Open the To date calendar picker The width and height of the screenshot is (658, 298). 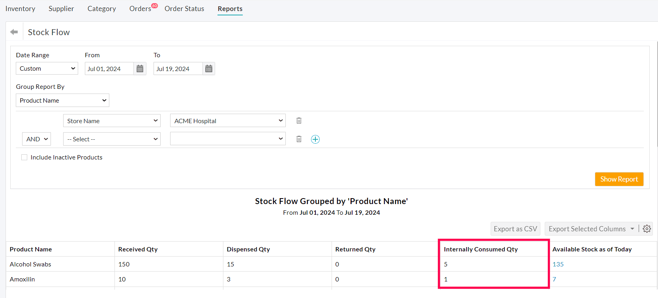click(209, 69)
